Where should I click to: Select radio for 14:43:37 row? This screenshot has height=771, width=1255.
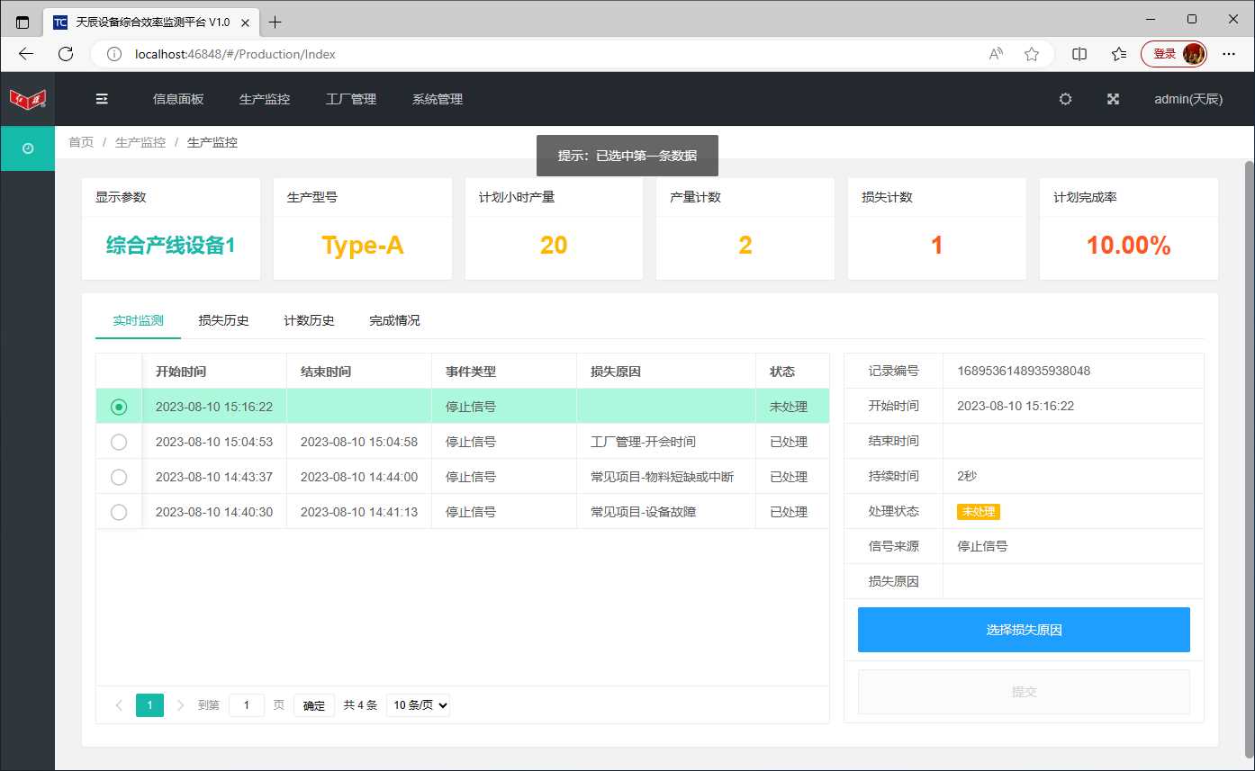119,477
